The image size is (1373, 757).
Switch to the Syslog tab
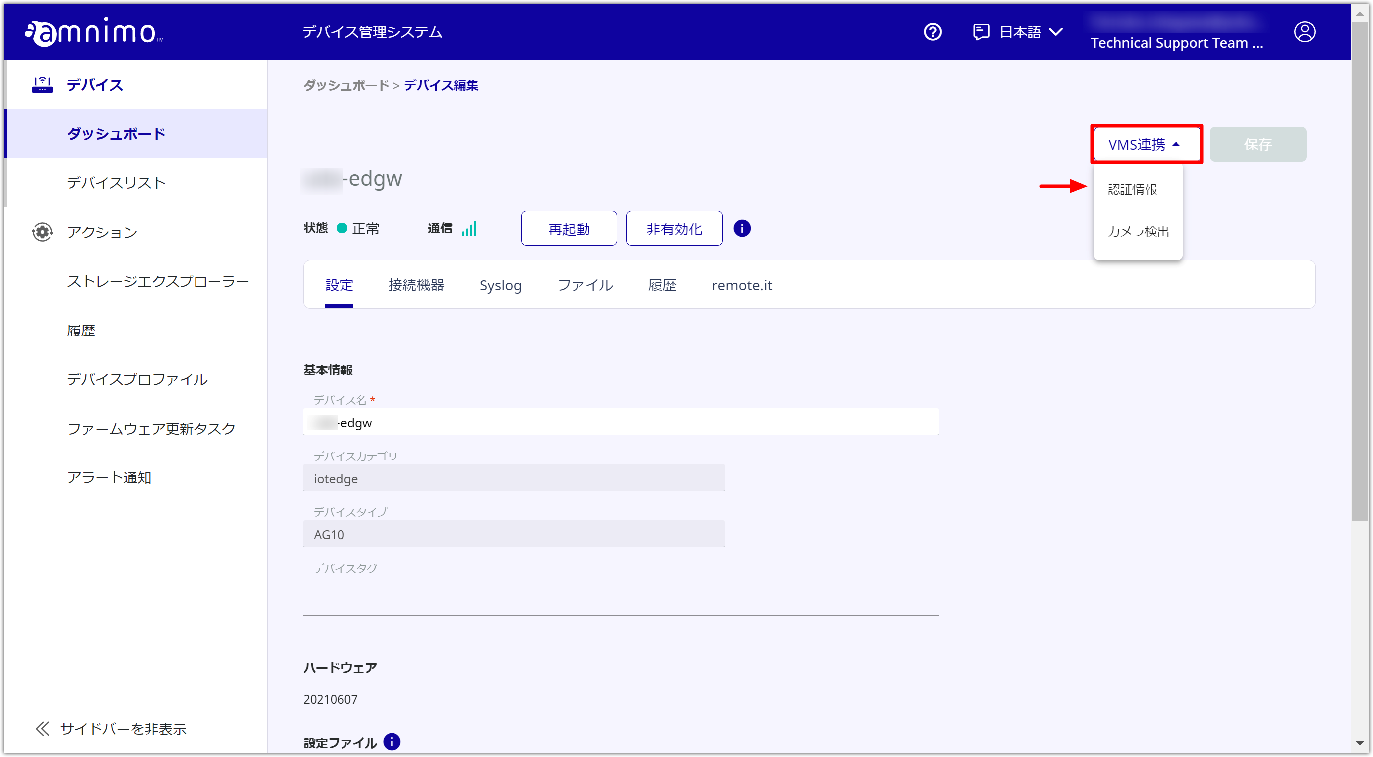[x=501, y=285]
